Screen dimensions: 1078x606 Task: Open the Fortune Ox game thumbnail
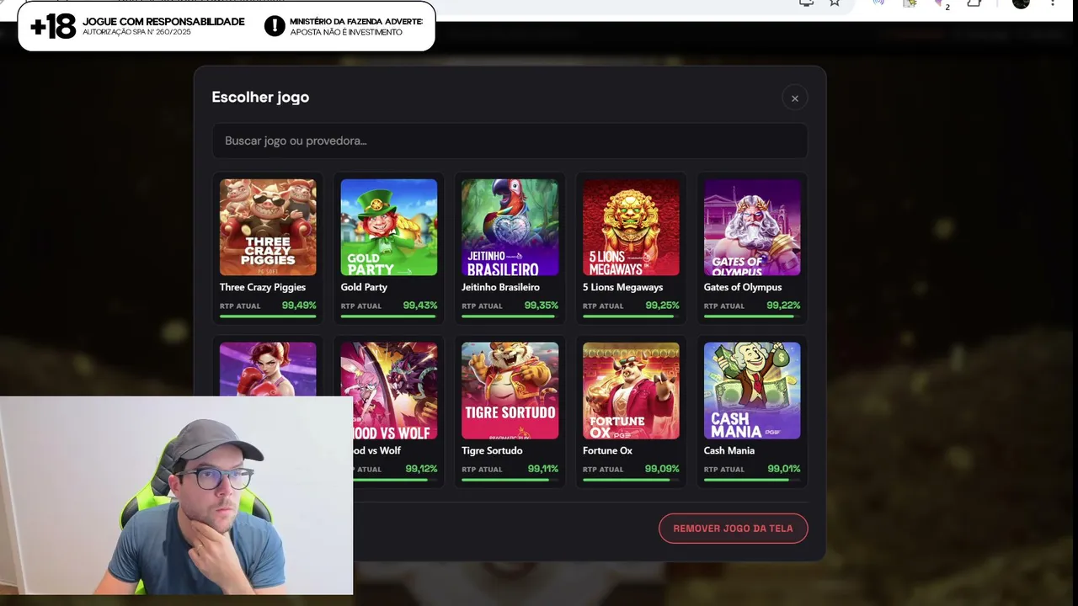point(631,391)
